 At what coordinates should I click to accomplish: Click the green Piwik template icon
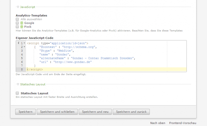point(22,27)
